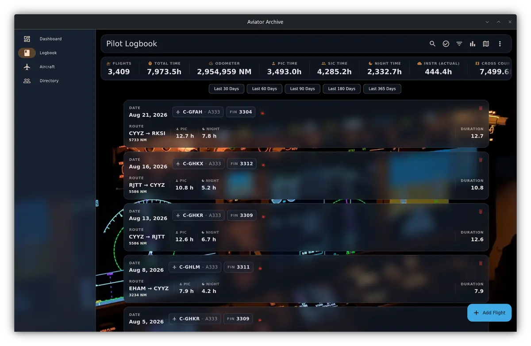Click the FIN 3304 chip
Screen dimensions: 531x346
coord(241,112)
